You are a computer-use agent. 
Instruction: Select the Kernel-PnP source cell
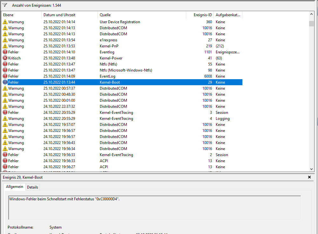pyautogui.click(x=109, y=46)
